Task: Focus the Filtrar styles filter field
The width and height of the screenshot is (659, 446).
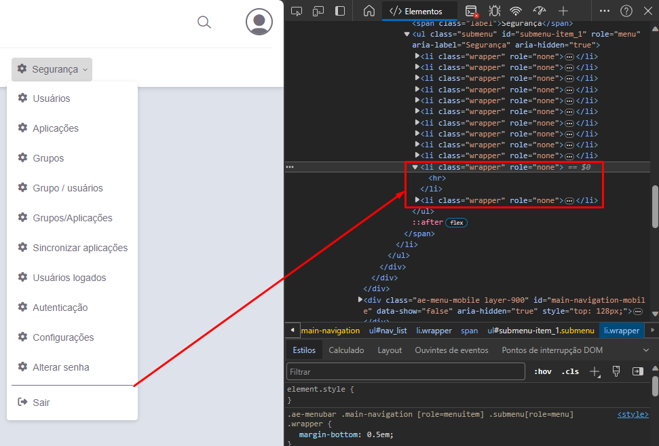Action: [x=406, y=371]
